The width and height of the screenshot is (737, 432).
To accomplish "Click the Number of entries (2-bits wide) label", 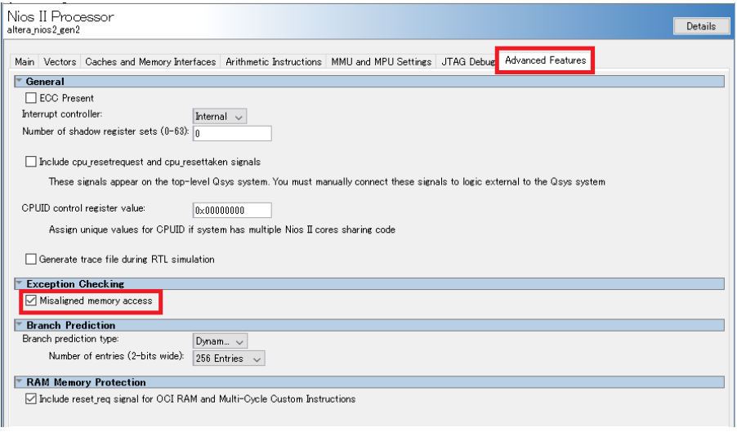I will coord(116,356).
